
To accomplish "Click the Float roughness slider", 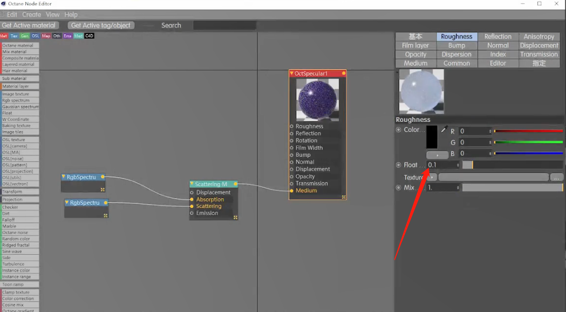I will tap(513, 165).
